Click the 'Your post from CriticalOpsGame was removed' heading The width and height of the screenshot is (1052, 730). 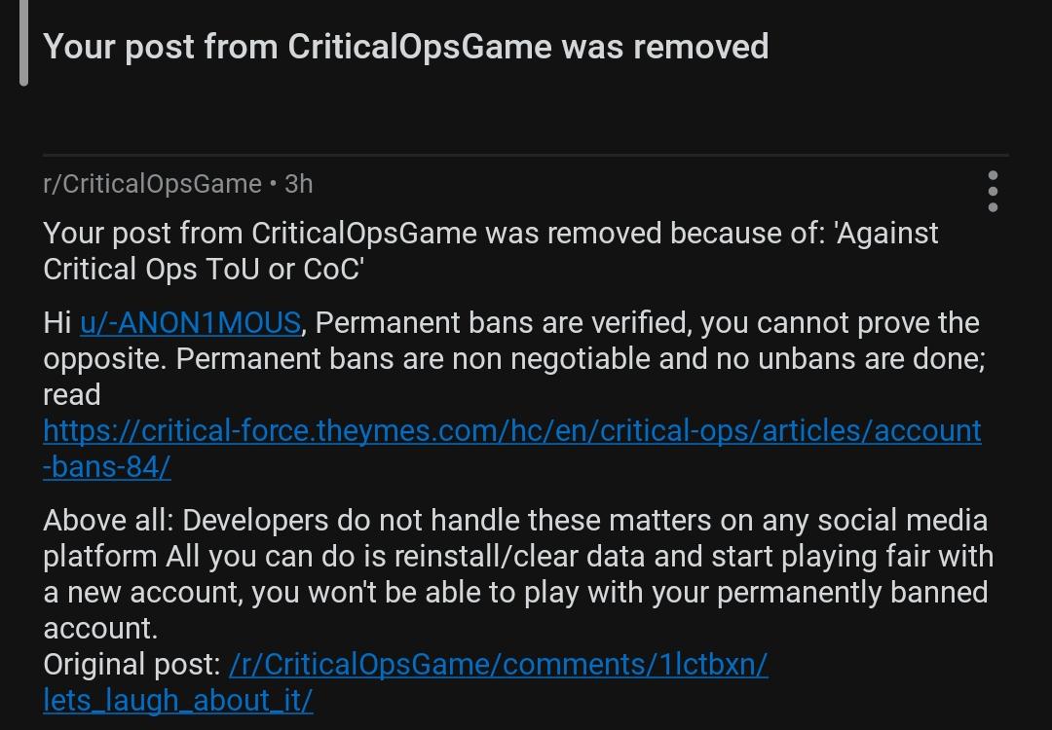click(406, 47)
